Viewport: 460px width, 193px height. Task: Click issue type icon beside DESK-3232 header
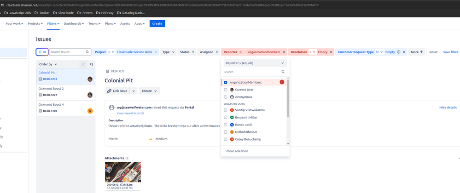tap(107, 71)
